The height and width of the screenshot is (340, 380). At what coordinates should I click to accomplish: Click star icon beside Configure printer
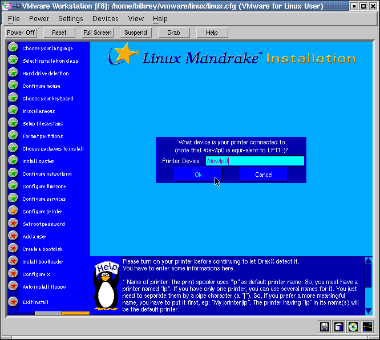click(13, 211)
